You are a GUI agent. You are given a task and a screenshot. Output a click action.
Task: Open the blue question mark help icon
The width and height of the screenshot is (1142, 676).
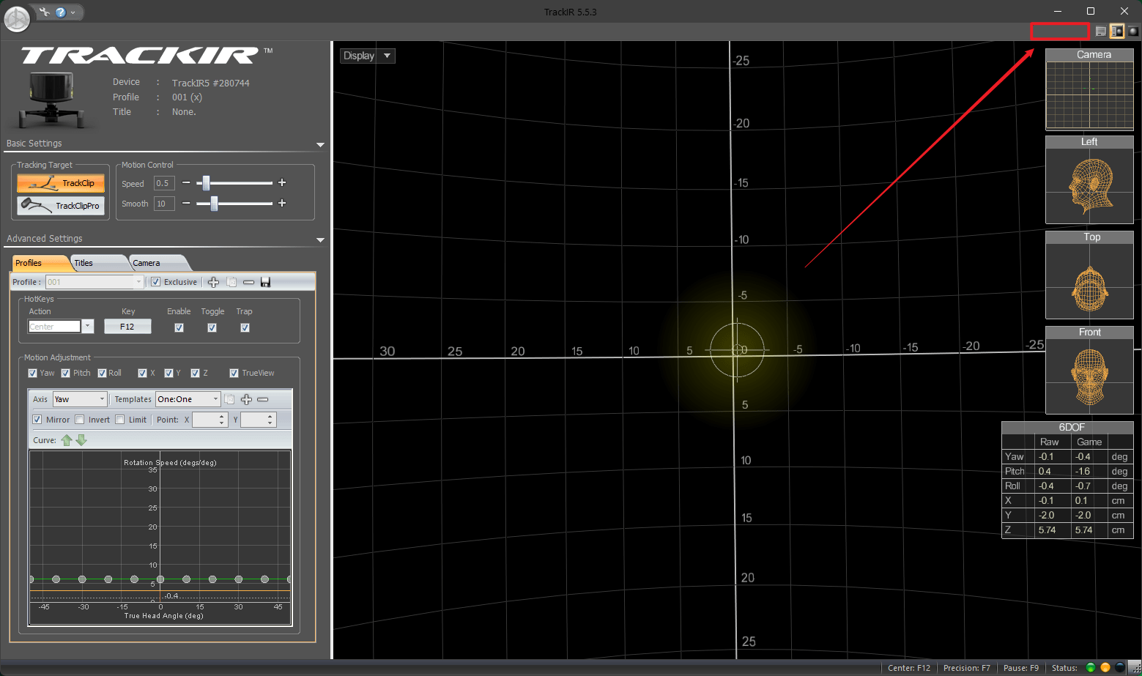coord(61,12)
